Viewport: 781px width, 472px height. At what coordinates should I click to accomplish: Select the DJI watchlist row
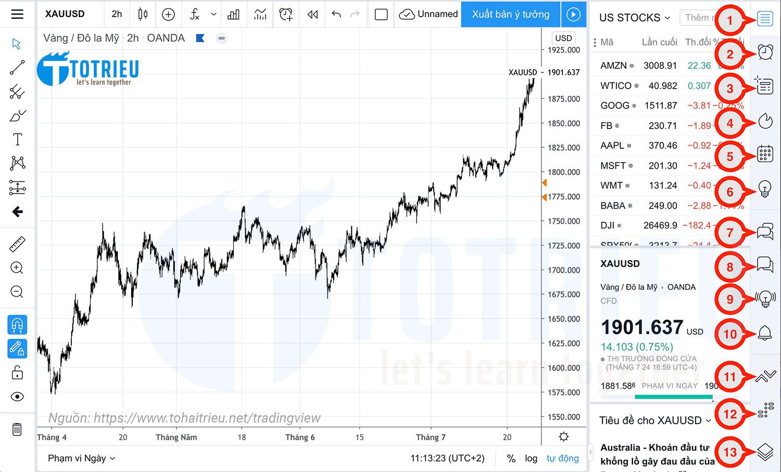pos(670,226)
